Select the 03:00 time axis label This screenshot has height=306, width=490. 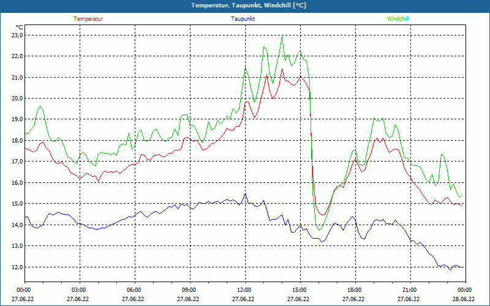79,290
